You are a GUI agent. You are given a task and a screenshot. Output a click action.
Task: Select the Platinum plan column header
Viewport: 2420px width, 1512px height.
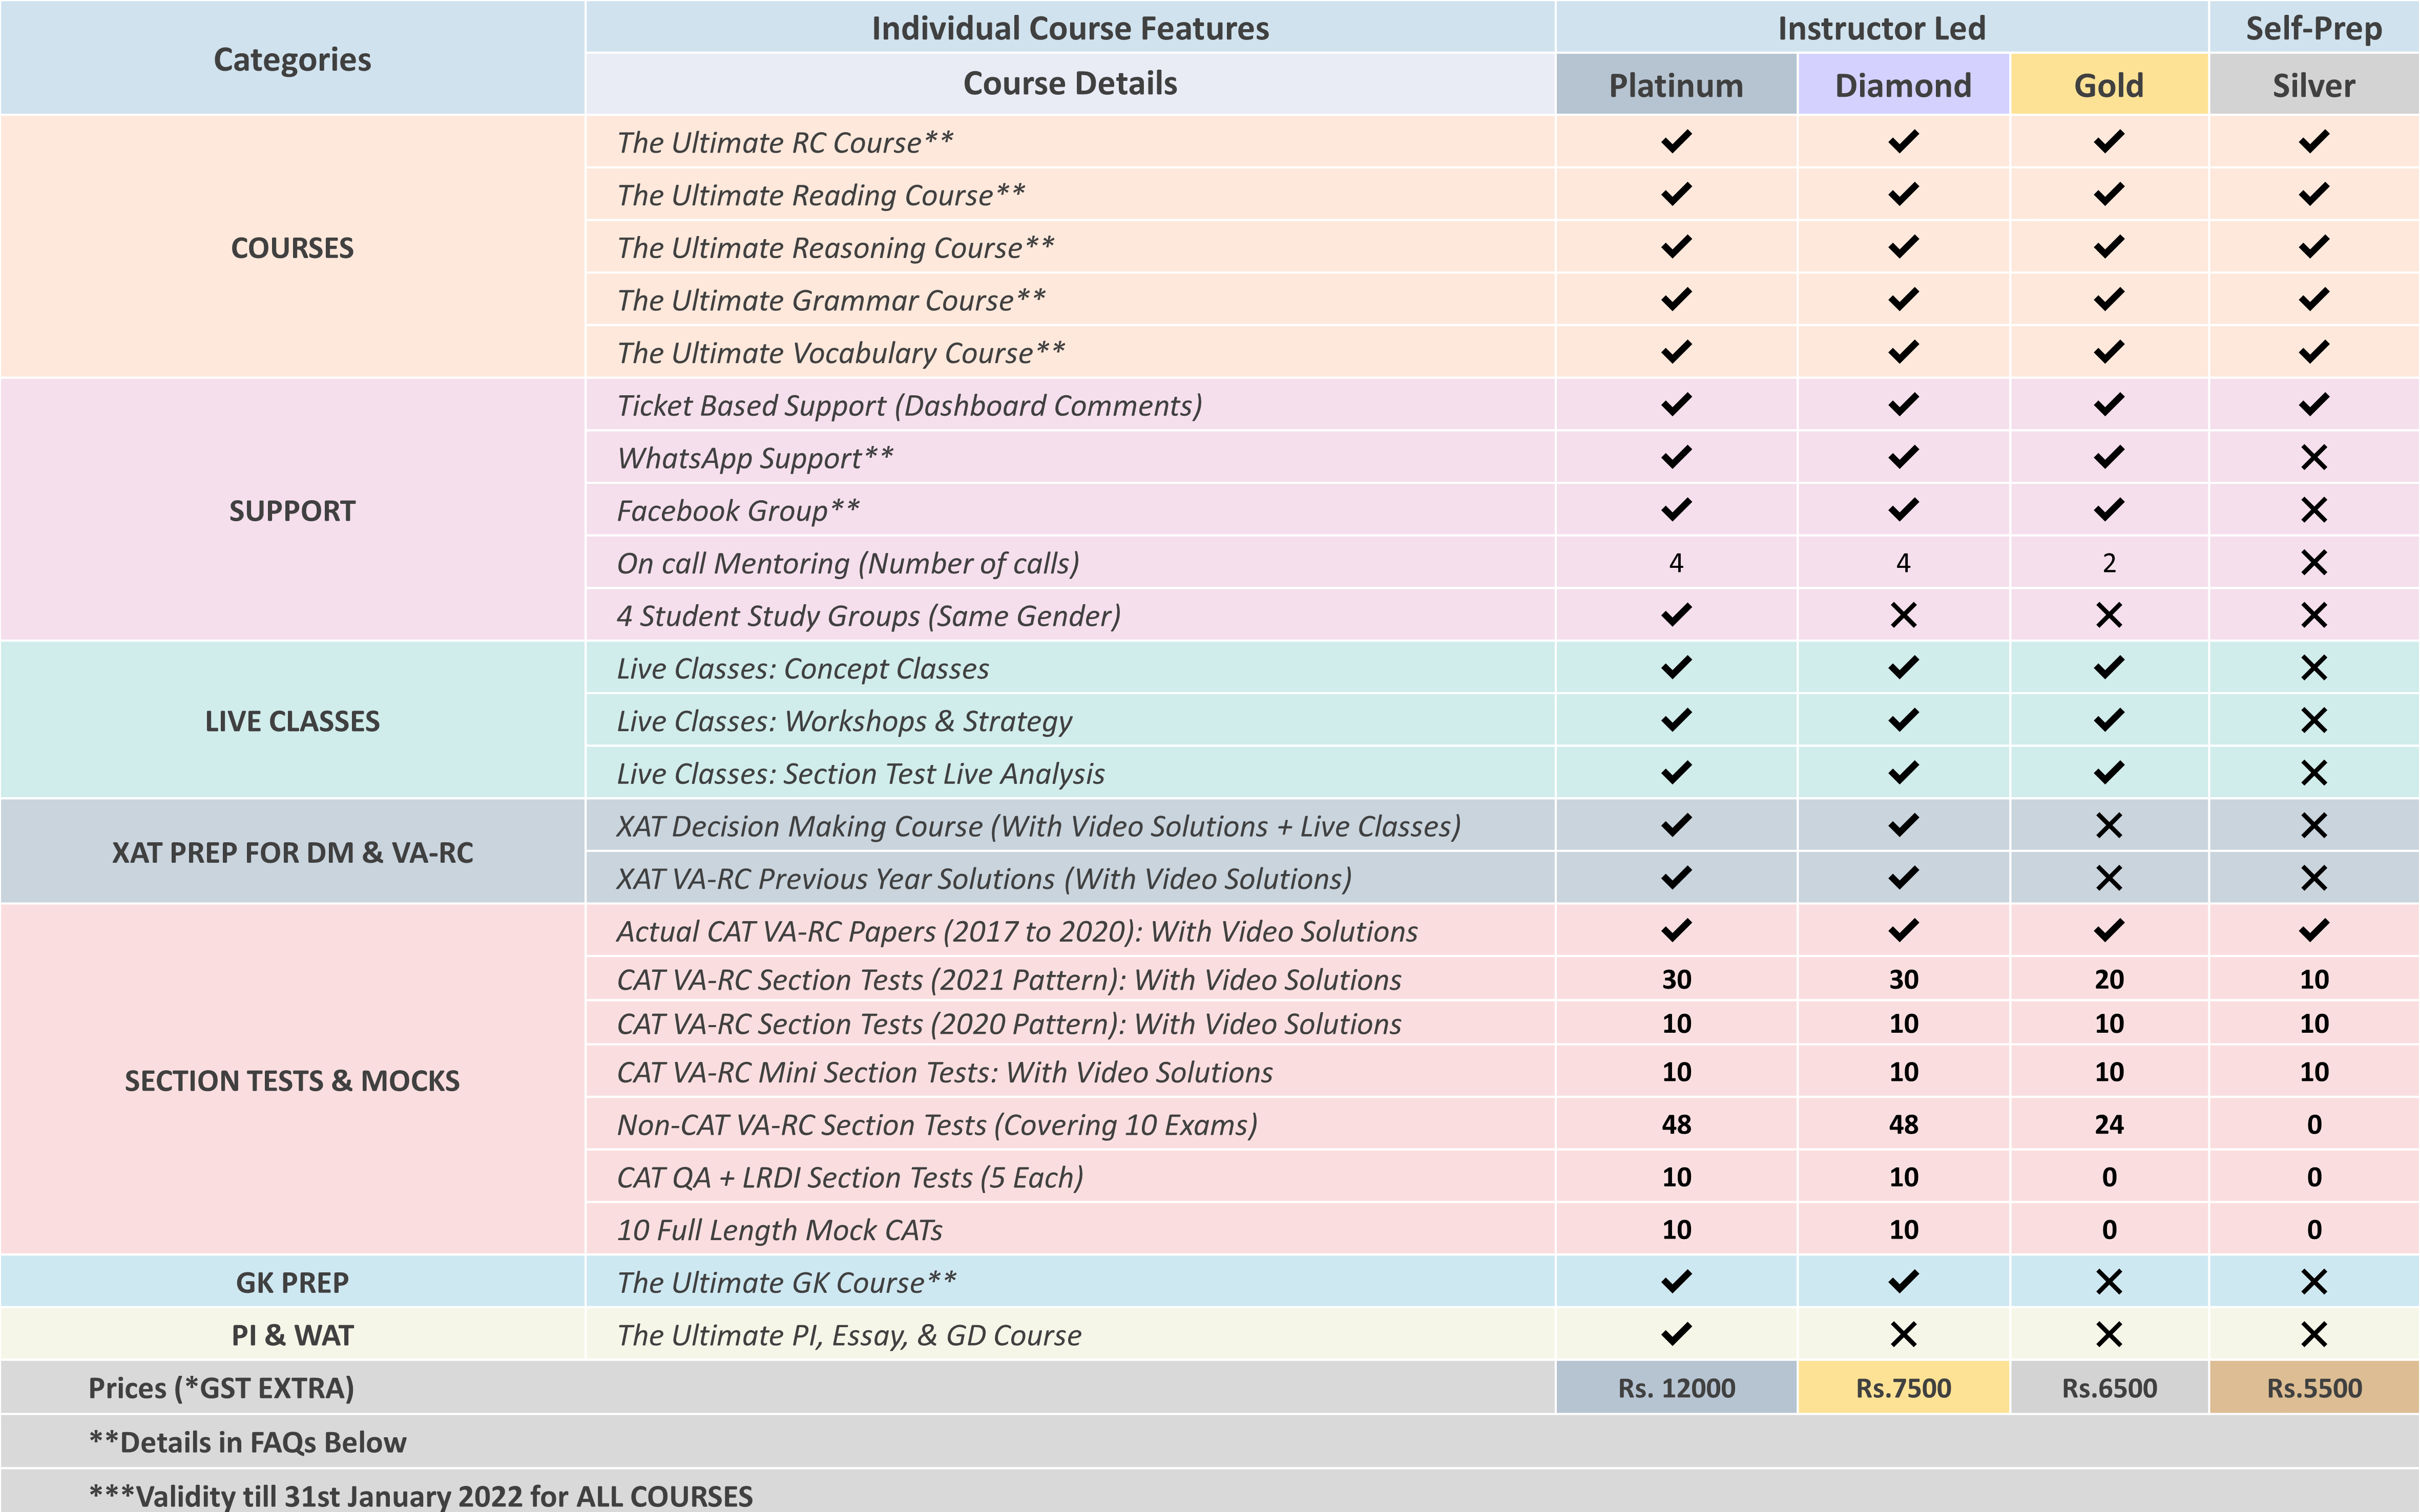1676,85
